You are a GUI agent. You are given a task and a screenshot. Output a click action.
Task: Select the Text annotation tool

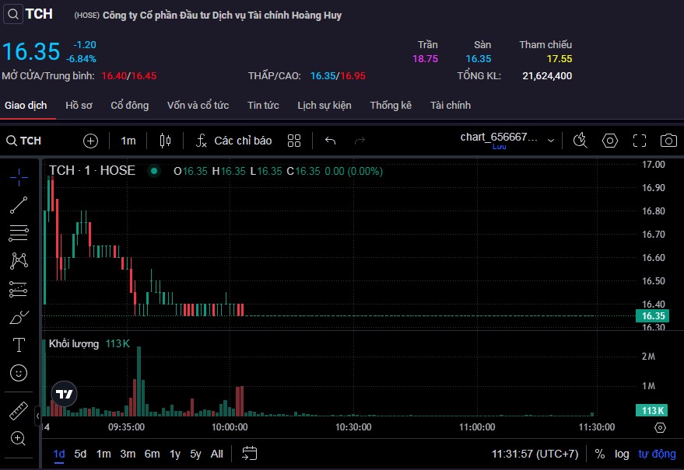19,345
